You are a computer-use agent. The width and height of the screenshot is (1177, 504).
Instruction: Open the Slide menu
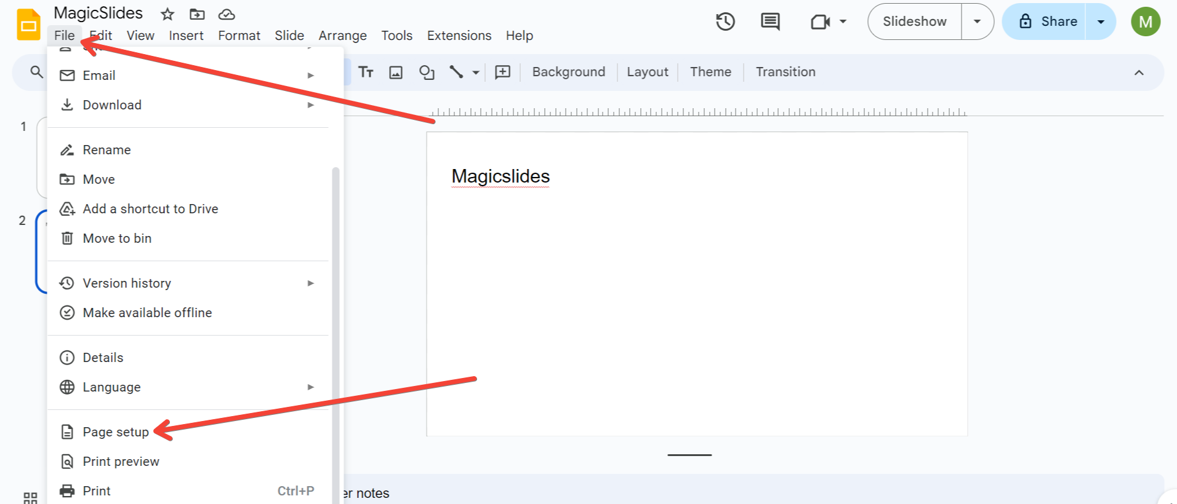pos(289,36)
